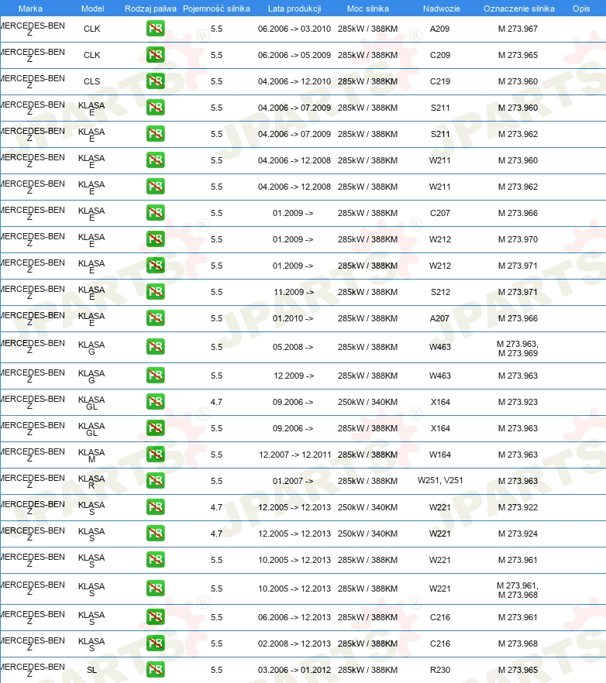Click the CLS model cell

tap(92, 81)
